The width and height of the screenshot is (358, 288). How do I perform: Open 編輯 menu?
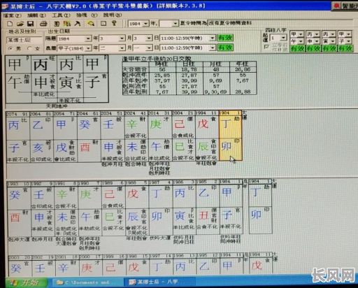[36, 15]
